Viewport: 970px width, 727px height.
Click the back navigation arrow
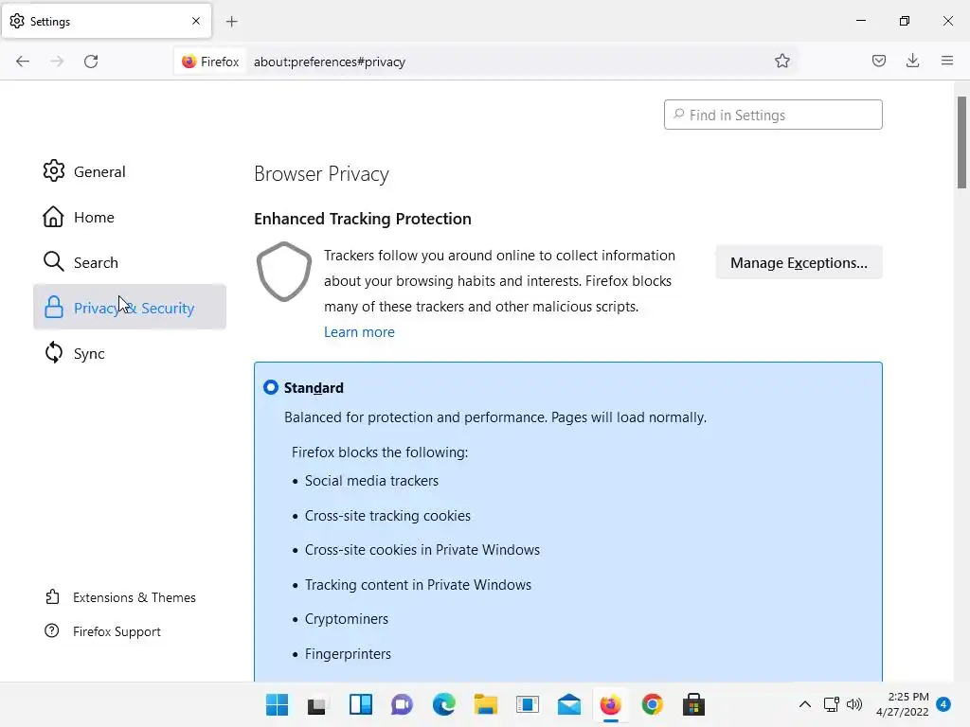[23, 62]
